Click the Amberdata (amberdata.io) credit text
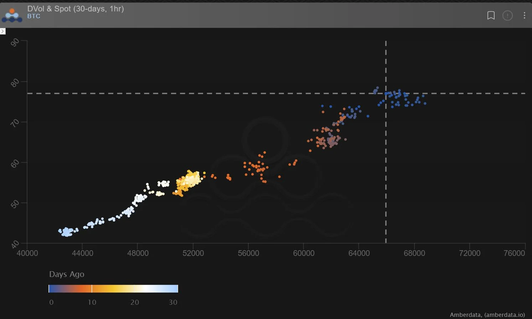Image resolution: width=532 pixels, height=319 pixels. coord(487,315)
